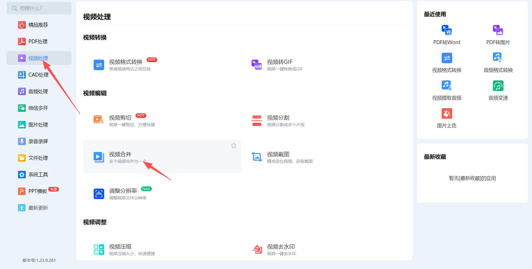Click the PPT模板 sidebar icon
This screenshot has height=269, width=532.
pyautogui.click(x=22, y=191)
